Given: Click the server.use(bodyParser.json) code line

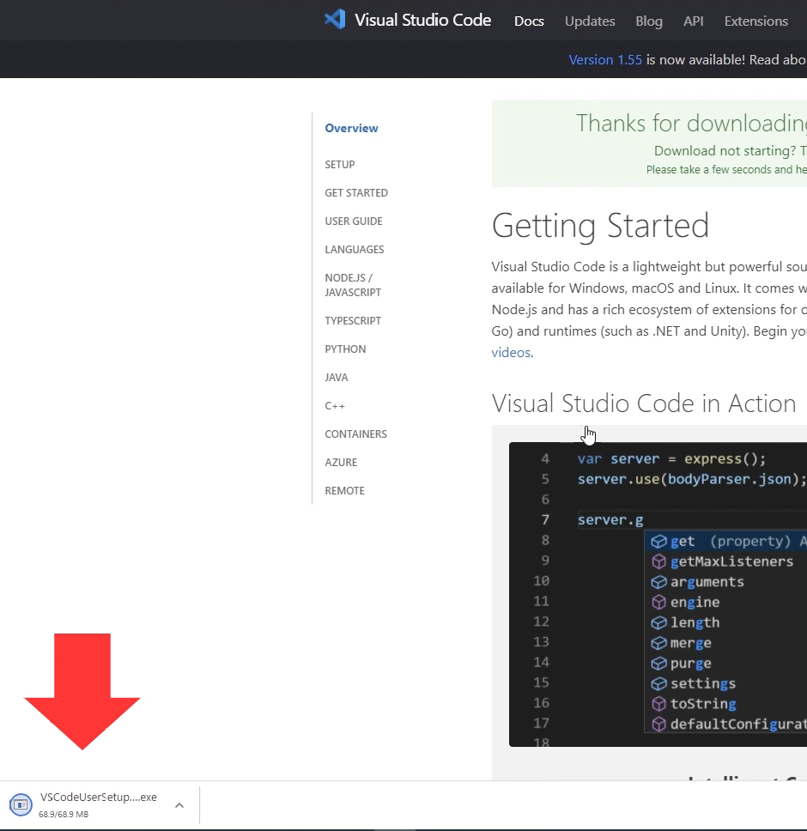Looking at the screenshot, I should click(x=692, y=479).
